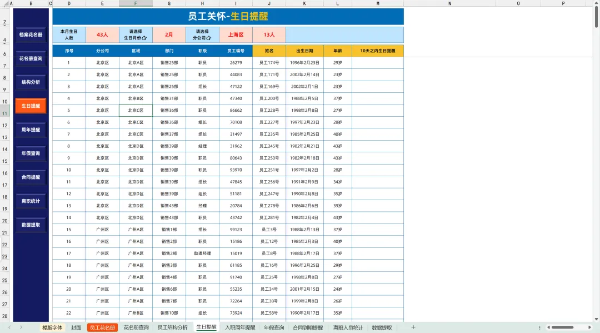Select the birth date 2002年2月1日

pyautogui.click(x=304, y=87)
